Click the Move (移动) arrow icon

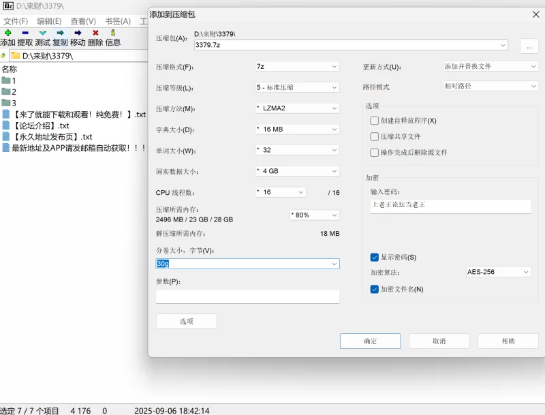pos(78,33)
